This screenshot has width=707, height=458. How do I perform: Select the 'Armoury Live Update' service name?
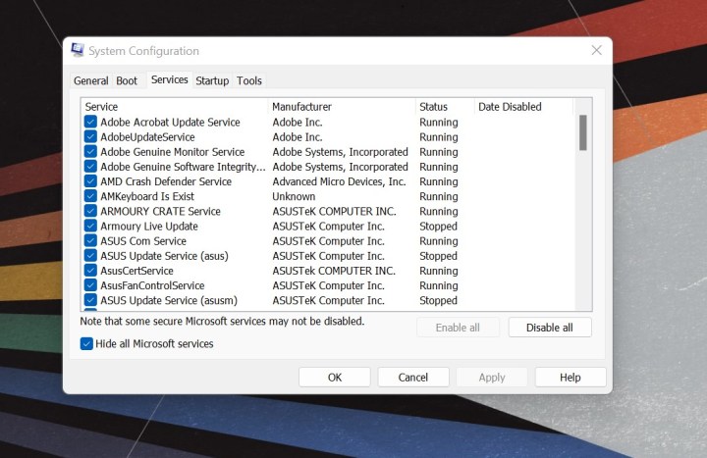pyautogui.click(x=149, y=227)
